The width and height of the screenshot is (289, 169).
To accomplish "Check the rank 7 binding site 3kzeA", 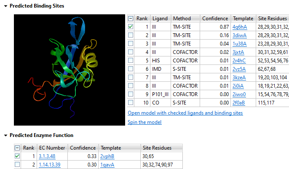I will pyautogui.click(x=131, y=77).
